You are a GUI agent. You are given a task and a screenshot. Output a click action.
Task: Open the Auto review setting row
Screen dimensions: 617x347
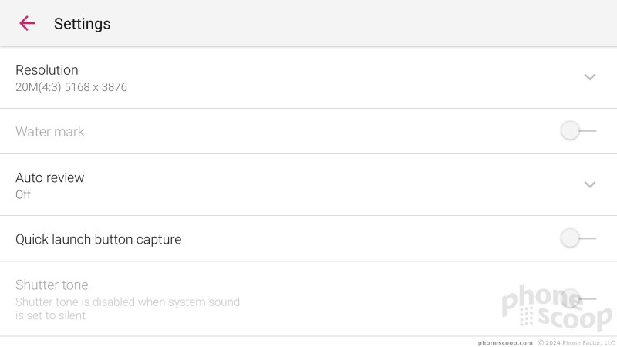point(308,185)
